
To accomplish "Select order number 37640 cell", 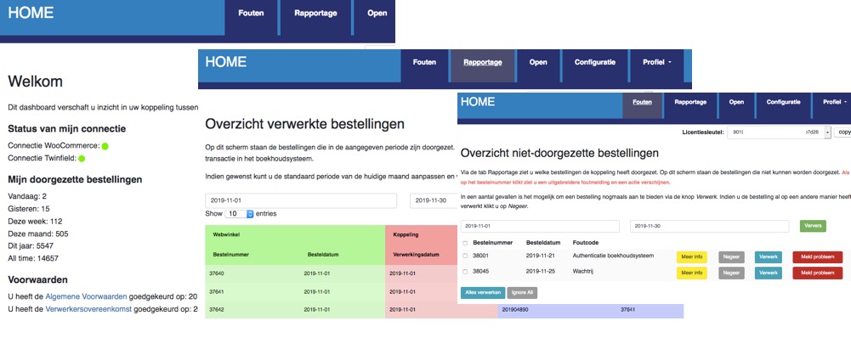I will tap(217, 274).
